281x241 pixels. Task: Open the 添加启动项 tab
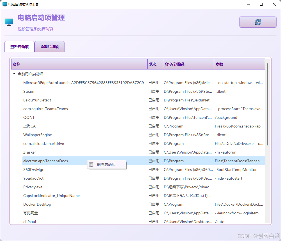[x=49, y=47]
